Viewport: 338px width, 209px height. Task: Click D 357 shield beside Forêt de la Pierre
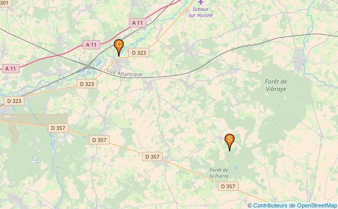point(228,186)
